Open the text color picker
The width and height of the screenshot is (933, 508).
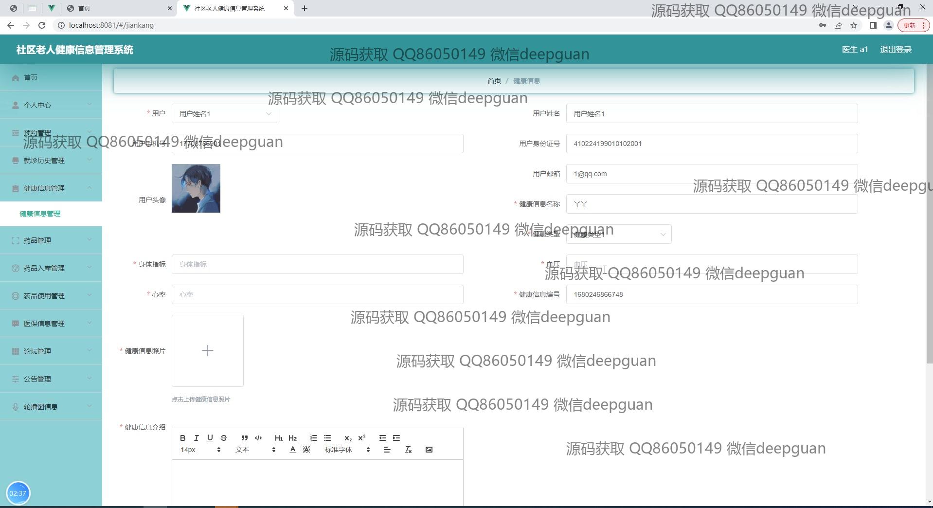[x=292, y=450]
